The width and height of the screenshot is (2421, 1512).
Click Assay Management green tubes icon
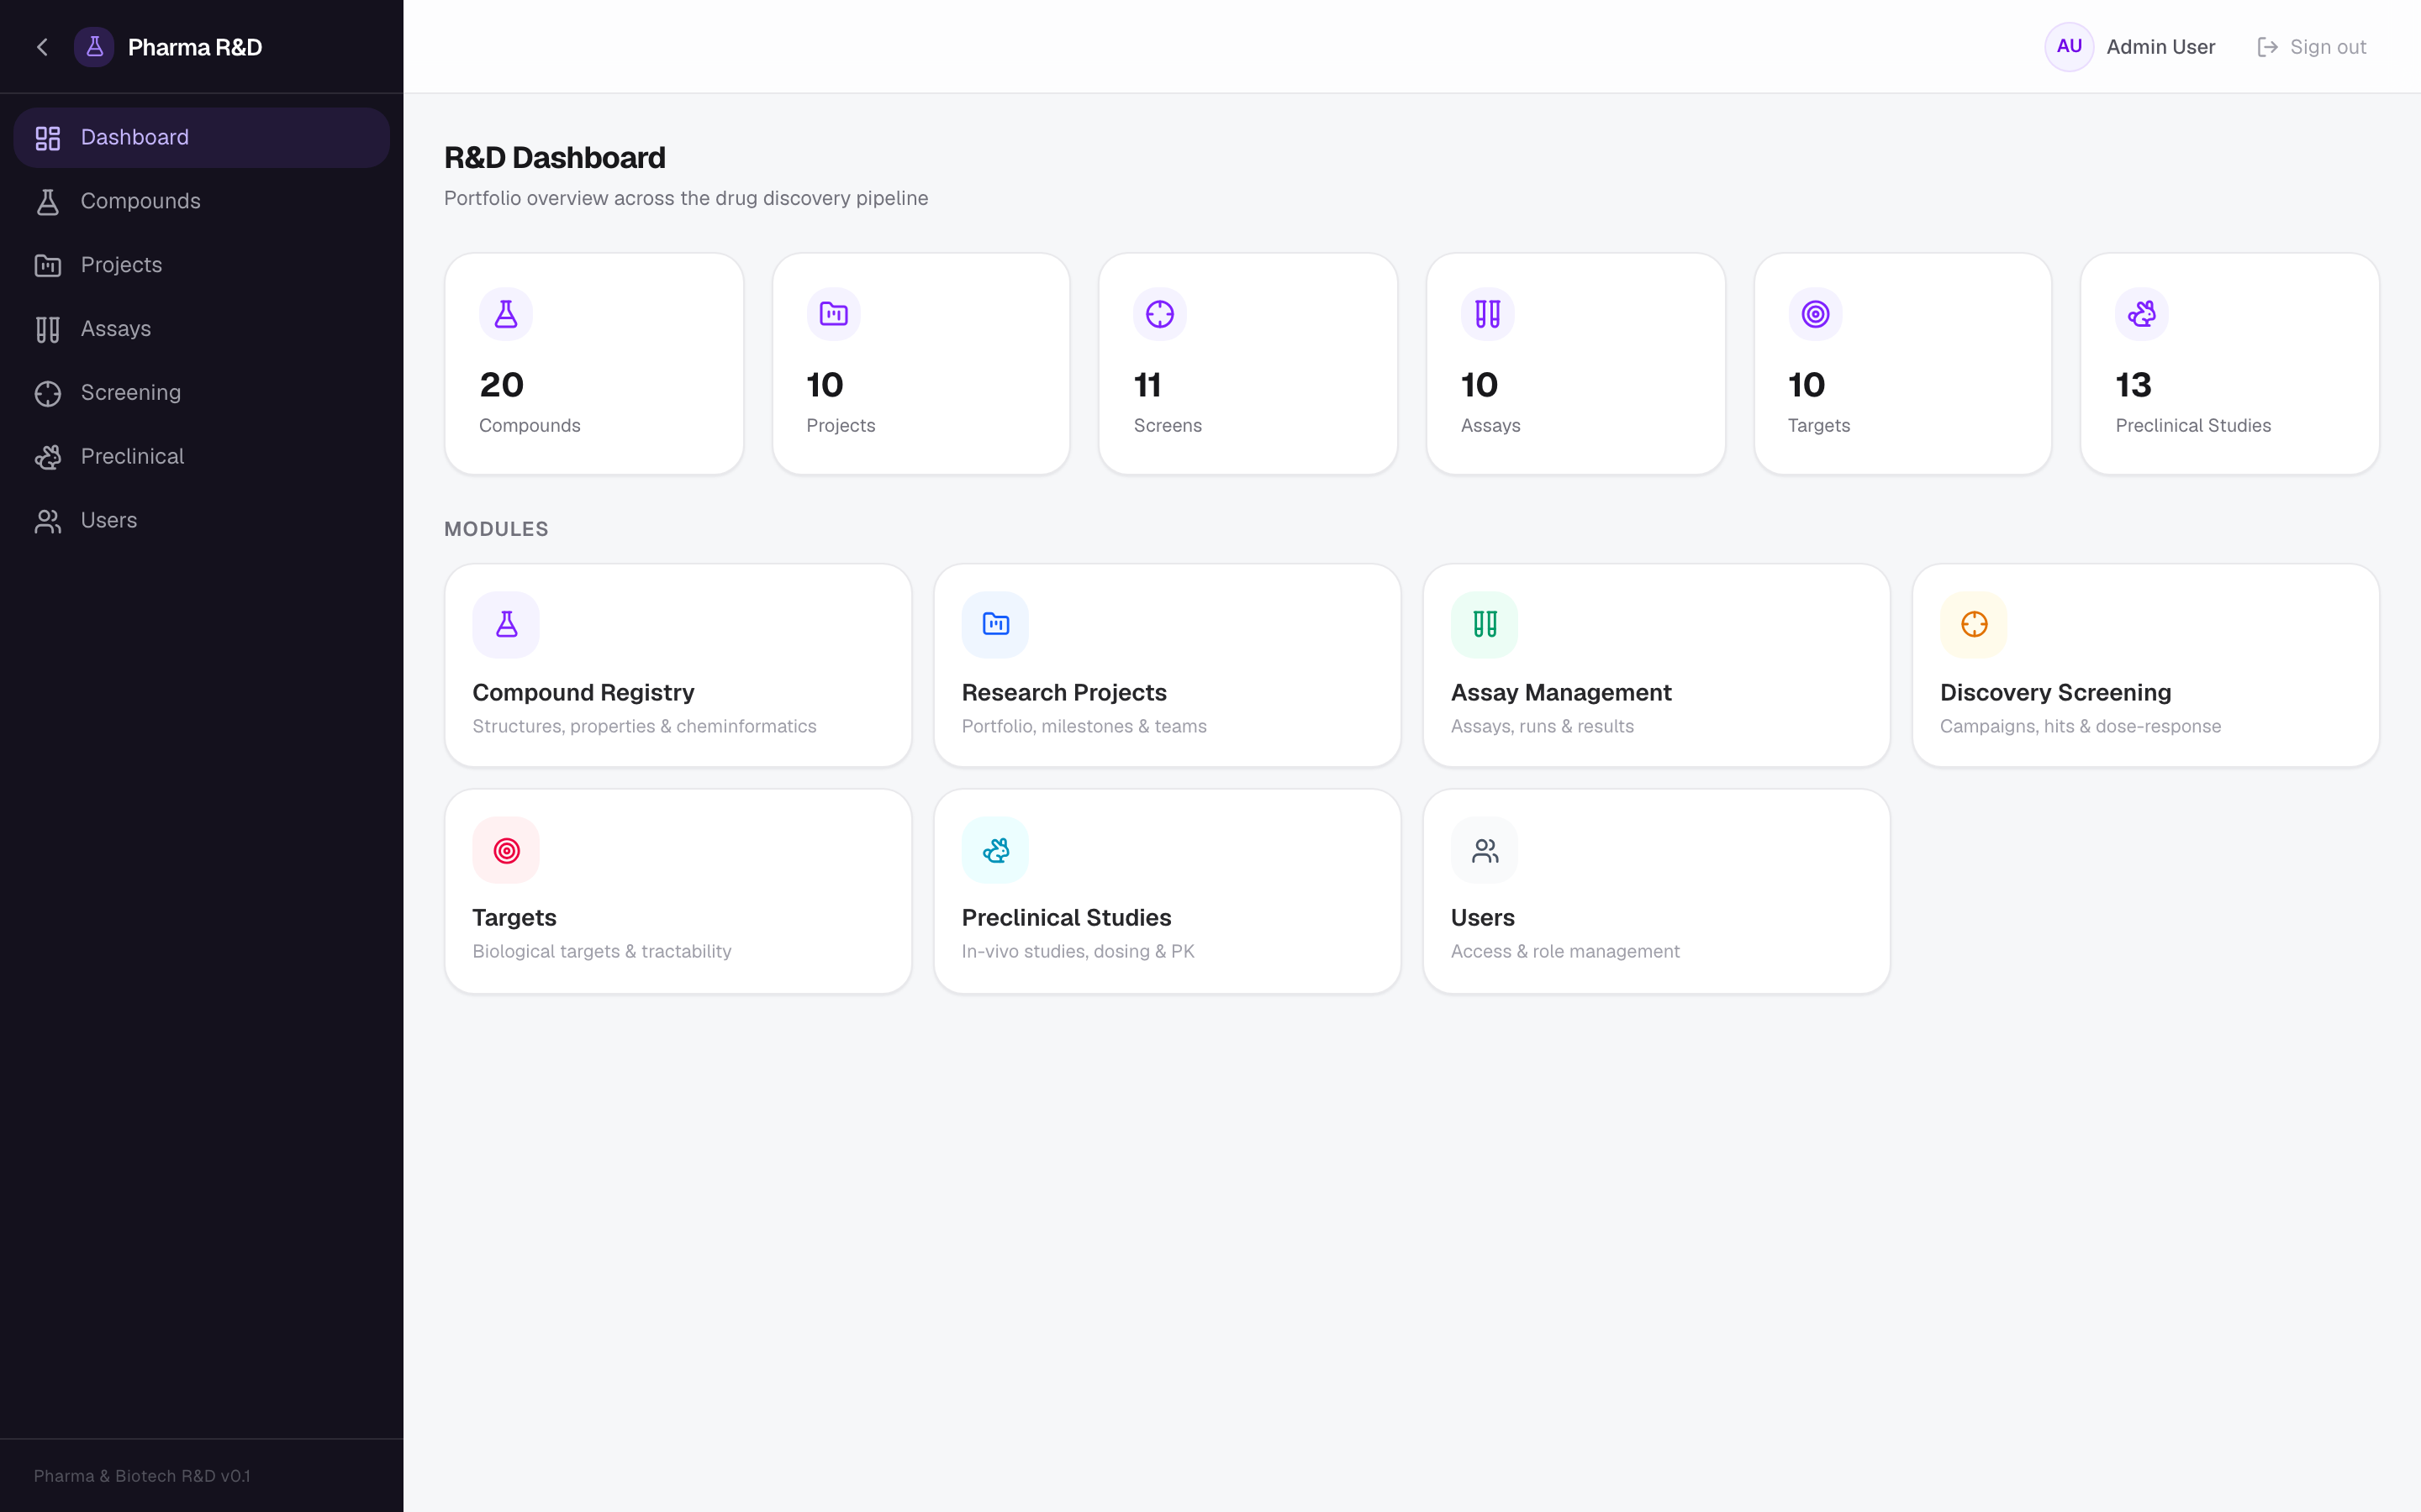[1485, 625]
